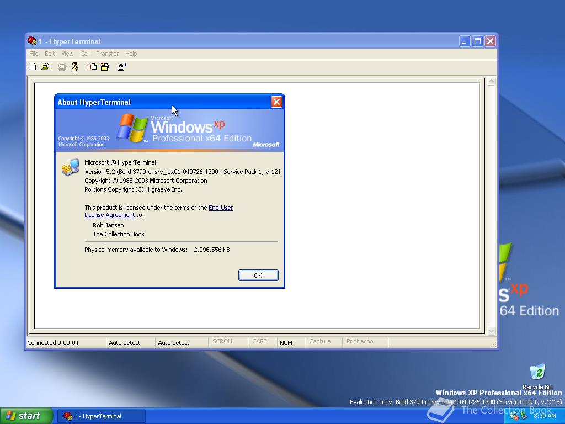Minimize the HyperTerminal window

pos(465,41)
